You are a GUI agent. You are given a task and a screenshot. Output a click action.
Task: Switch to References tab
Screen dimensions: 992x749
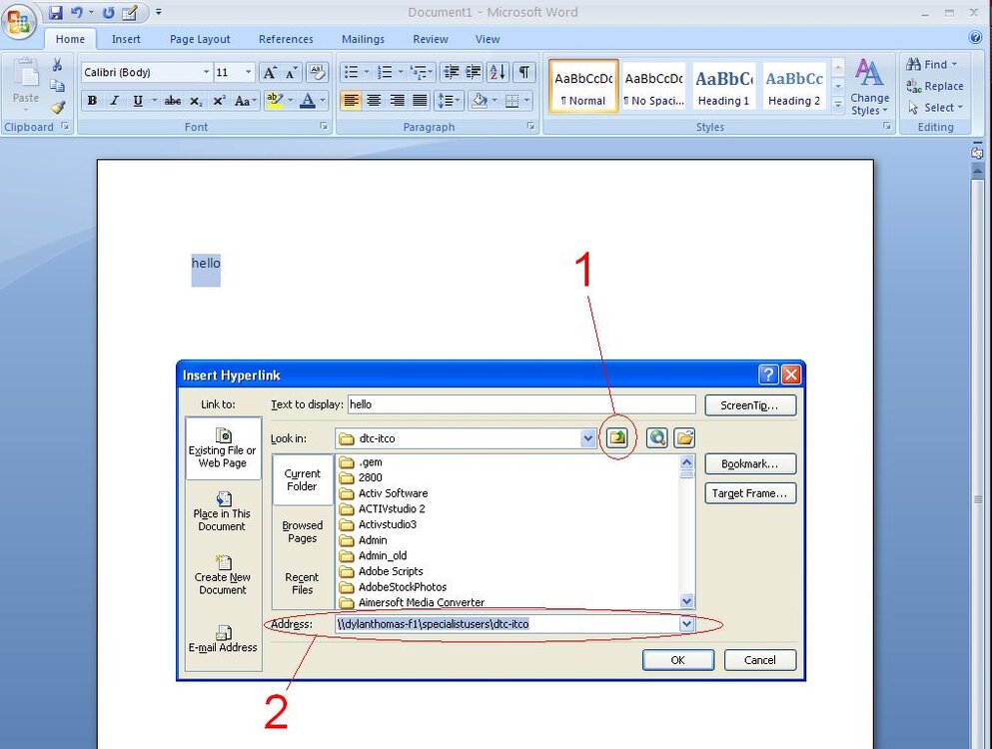pyautogui.click(x=286, y=39)
